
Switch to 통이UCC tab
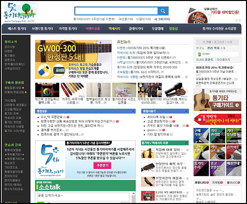pos(233,183)
